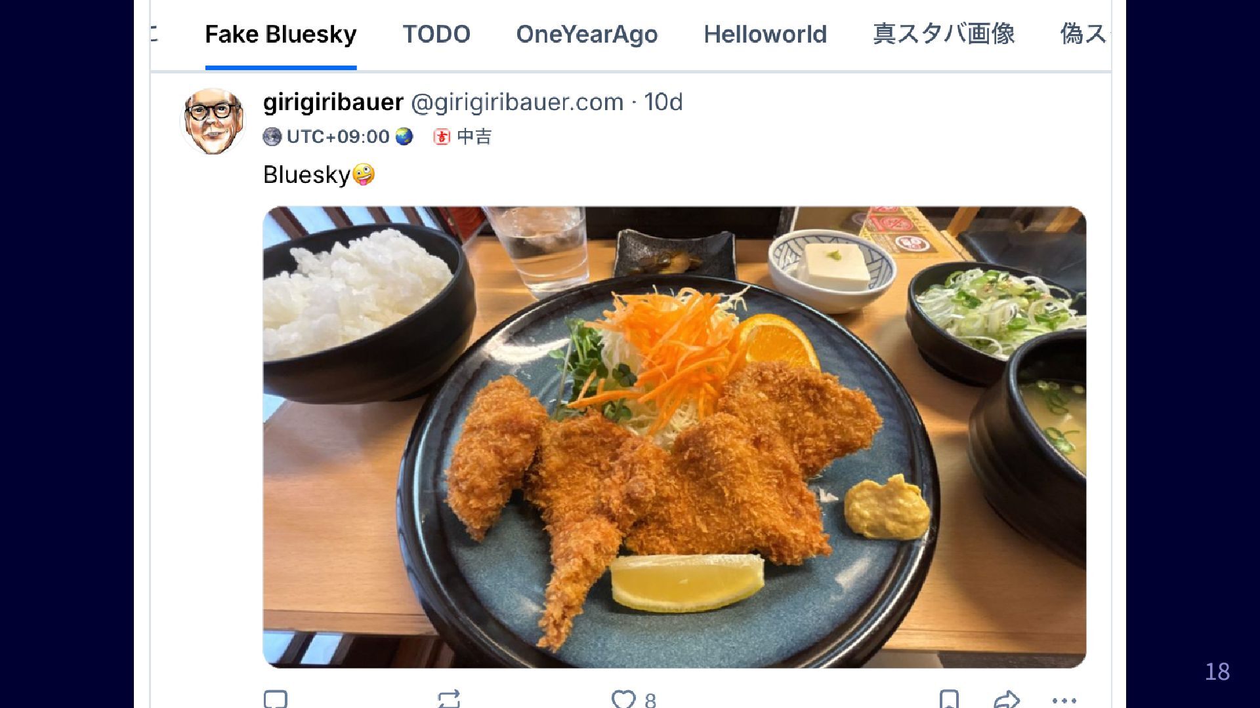Click the 中吉 fortune label badge

(463, 137)
